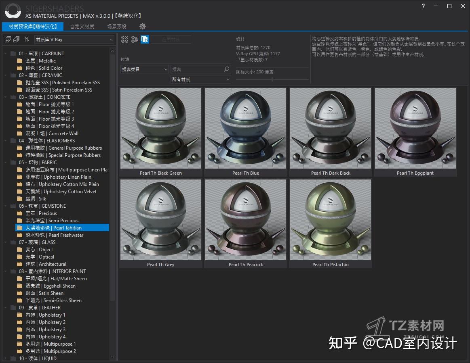Select the library copy icon in top-left toolbar

(7, 40)
